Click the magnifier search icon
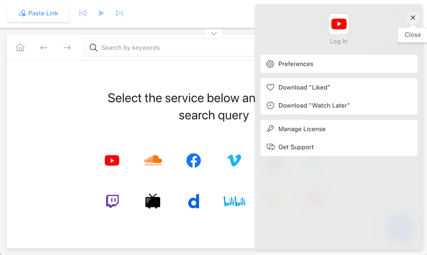 coord(93,48)
